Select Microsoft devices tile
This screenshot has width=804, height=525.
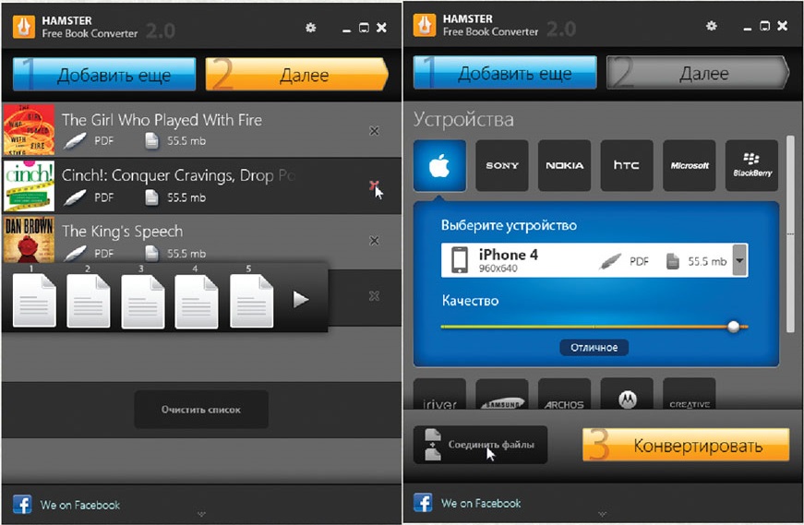[x=690, y=165]
